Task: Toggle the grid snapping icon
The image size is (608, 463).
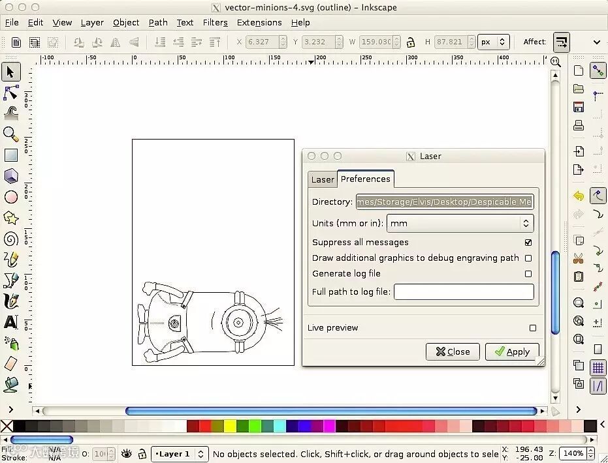Action: click(x=598, y=367)
